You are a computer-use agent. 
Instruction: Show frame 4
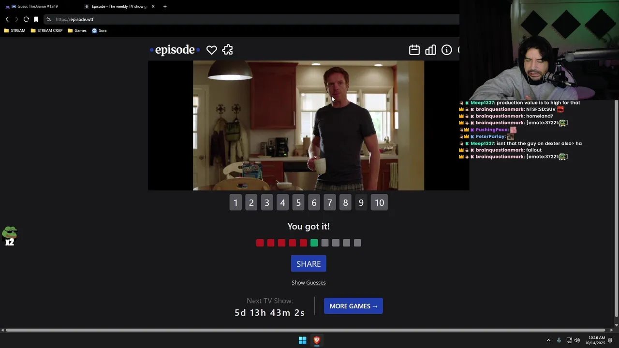[282, 203]
